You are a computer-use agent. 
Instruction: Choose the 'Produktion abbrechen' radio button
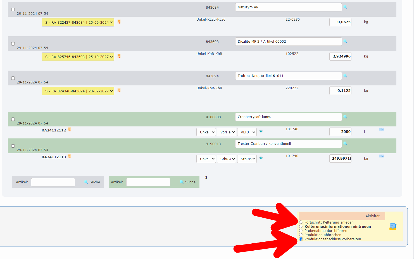coord(301,235)
